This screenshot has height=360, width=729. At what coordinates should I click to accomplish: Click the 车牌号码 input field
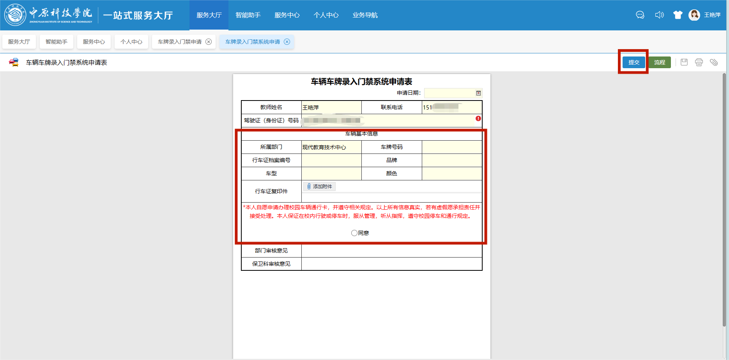click(452, 147)
